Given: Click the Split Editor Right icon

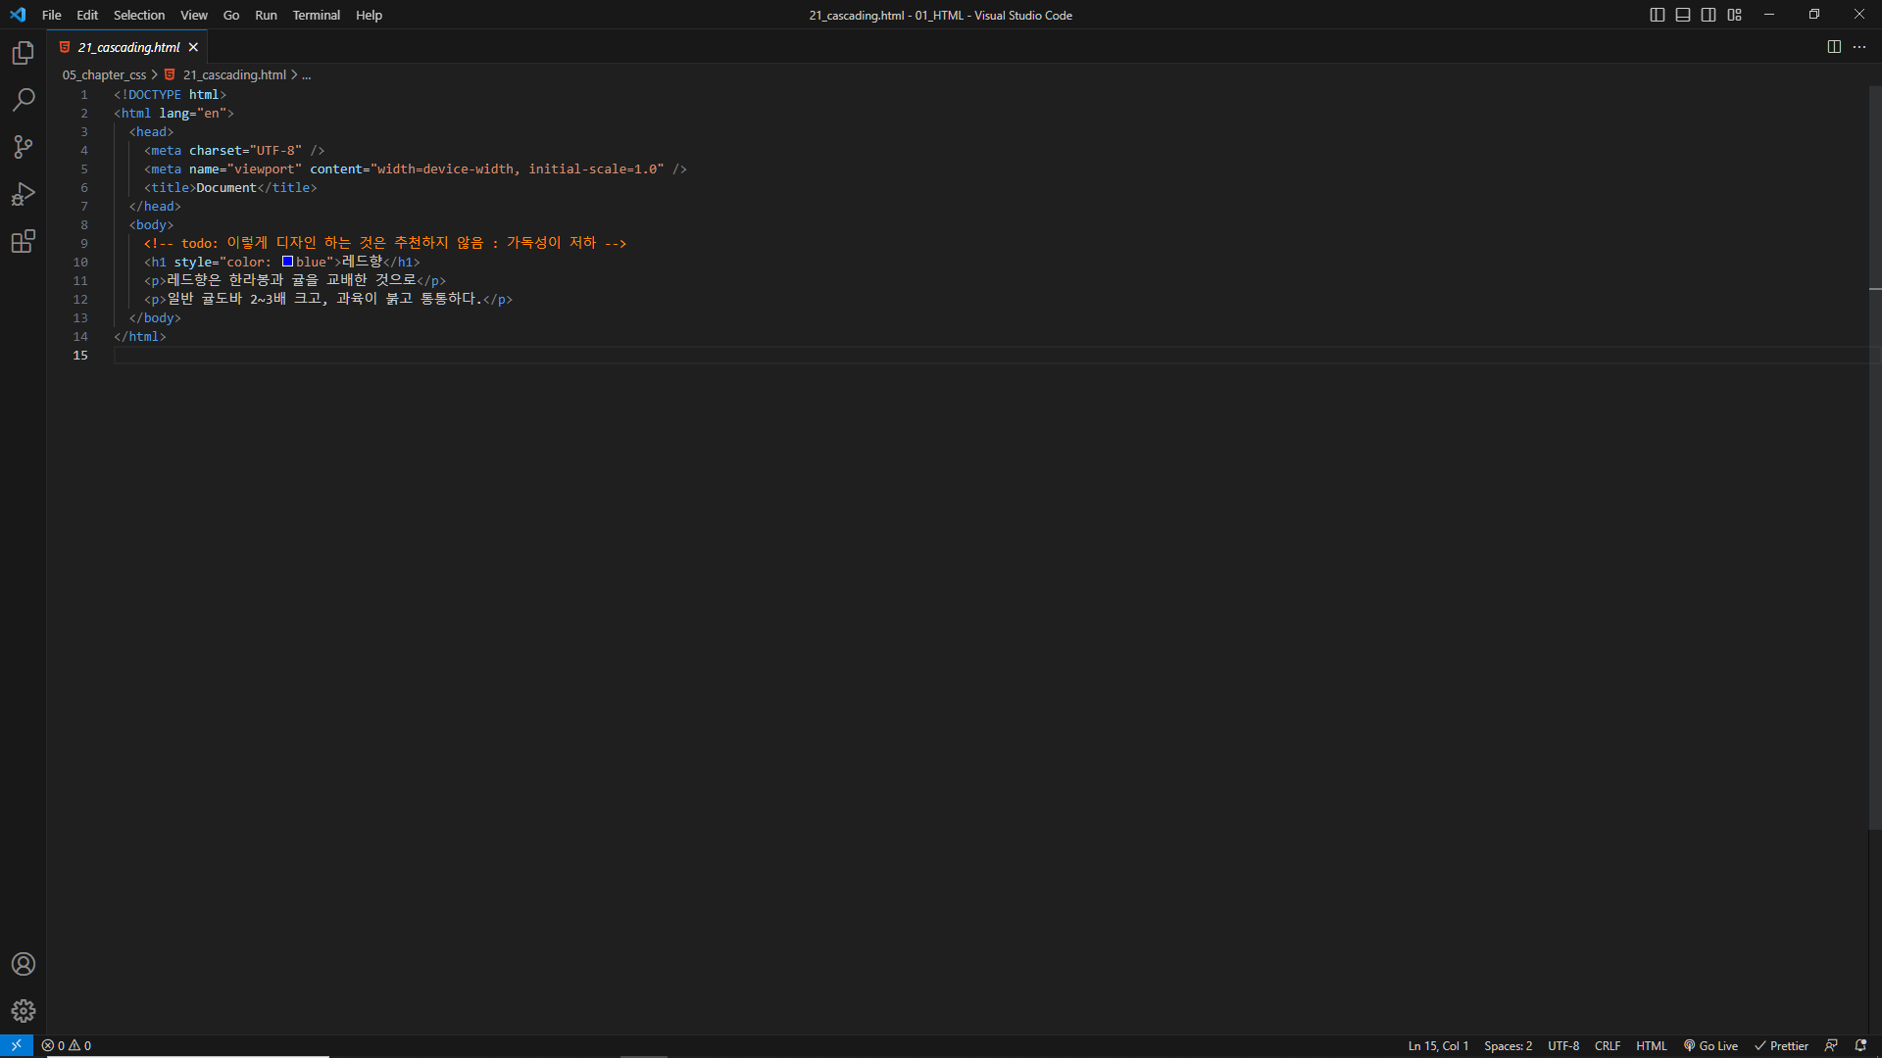Looking at the screenshot, I should coord(1834,47).
